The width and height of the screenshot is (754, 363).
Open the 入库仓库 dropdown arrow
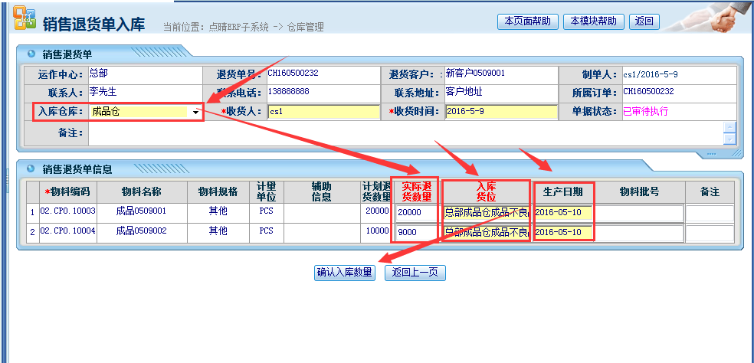[x=196, y=113]
